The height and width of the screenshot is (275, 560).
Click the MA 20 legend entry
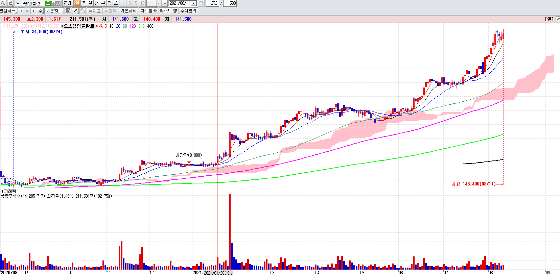(x=118, y=26)
